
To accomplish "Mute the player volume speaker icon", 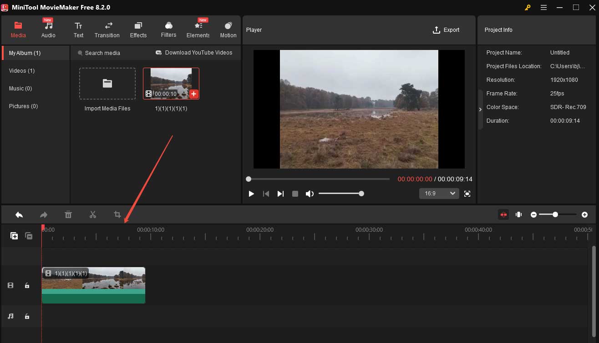I will [310, 194].
